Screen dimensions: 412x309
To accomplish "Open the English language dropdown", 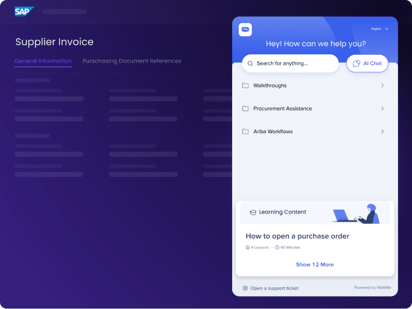I will (380, 29).
